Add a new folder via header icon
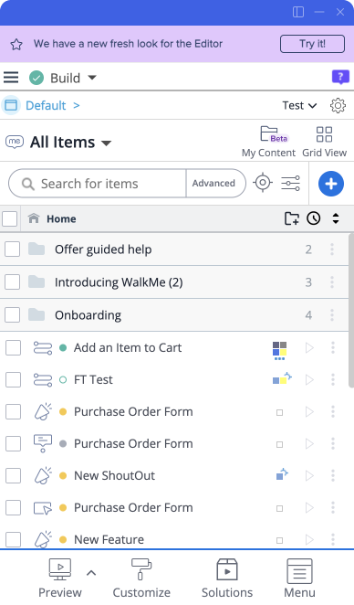The height and width of the screenshot is (605, 354). (292, 218)
